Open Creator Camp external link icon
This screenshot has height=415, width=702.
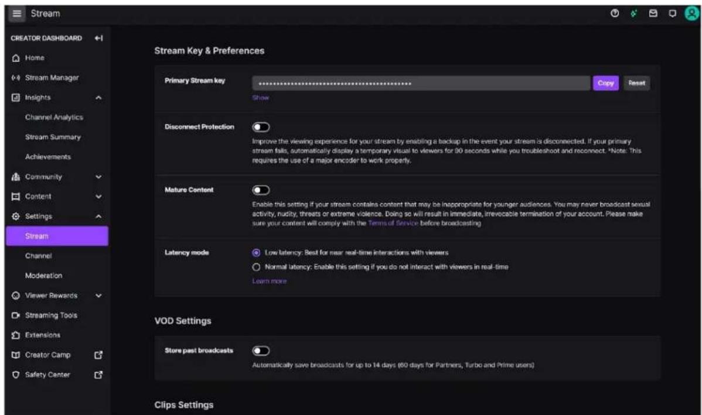click(98, 355)
